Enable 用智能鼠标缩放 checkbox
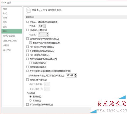The image size is (127, 114). (x=27, y=67)
